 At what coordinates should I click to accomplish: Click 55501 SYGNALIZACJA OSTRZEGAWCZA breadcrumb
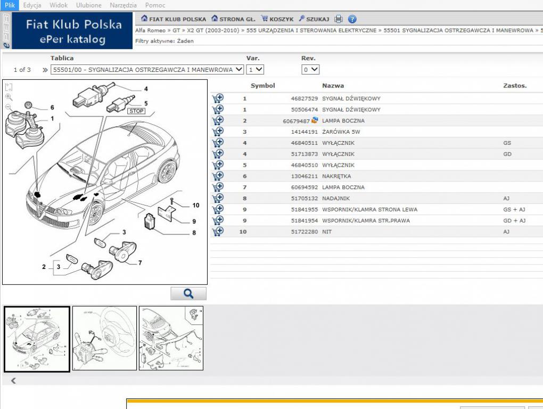click(458, 30)
